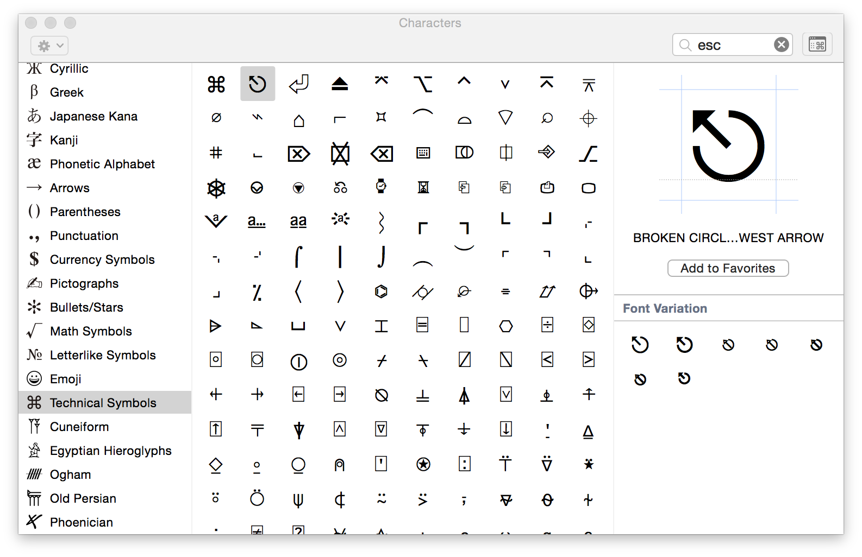The image size is (862, 557).
Task: Choose the house symbol
Action: pyautogui.click(x=299, y=119)
